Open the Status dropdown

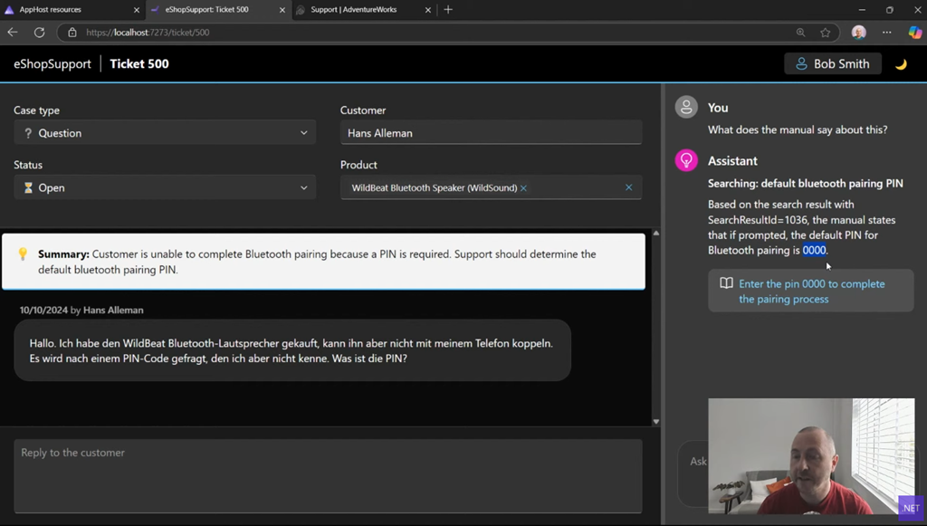point(165,187)
